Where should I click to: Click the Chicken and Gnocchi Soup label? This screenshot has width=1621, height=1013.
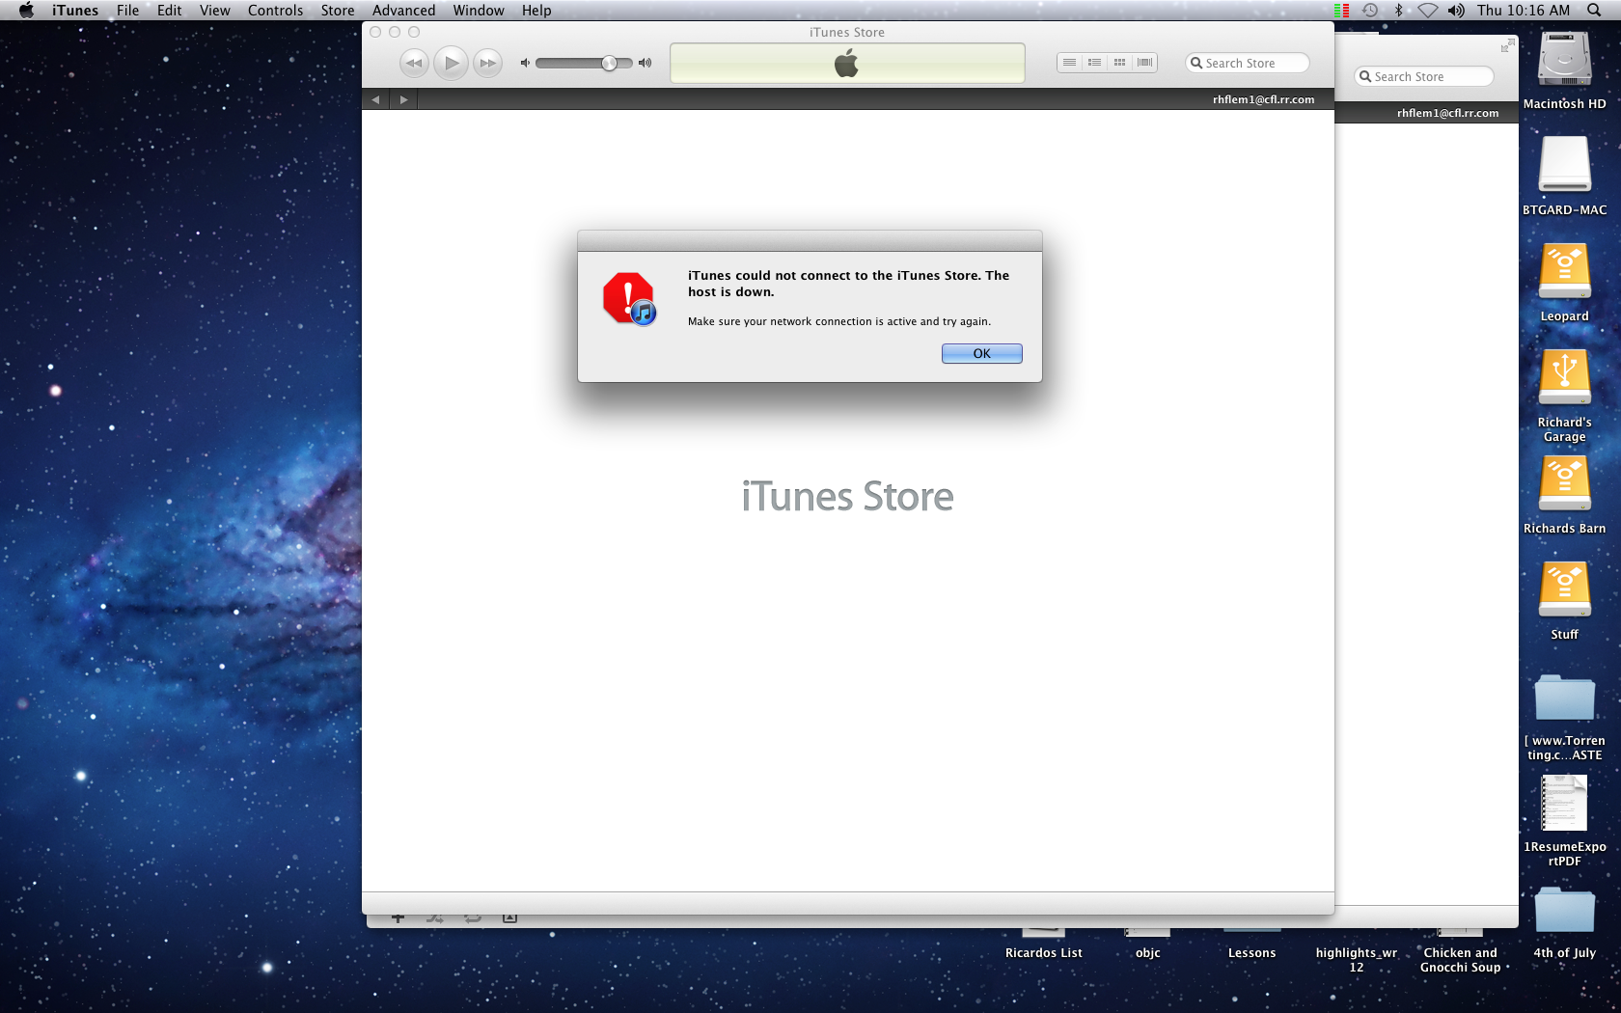(x=1460, y=960)
